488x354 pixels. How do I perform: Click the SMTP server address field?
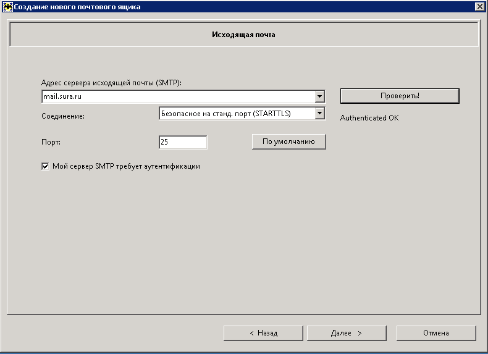[x=177, y=96]
